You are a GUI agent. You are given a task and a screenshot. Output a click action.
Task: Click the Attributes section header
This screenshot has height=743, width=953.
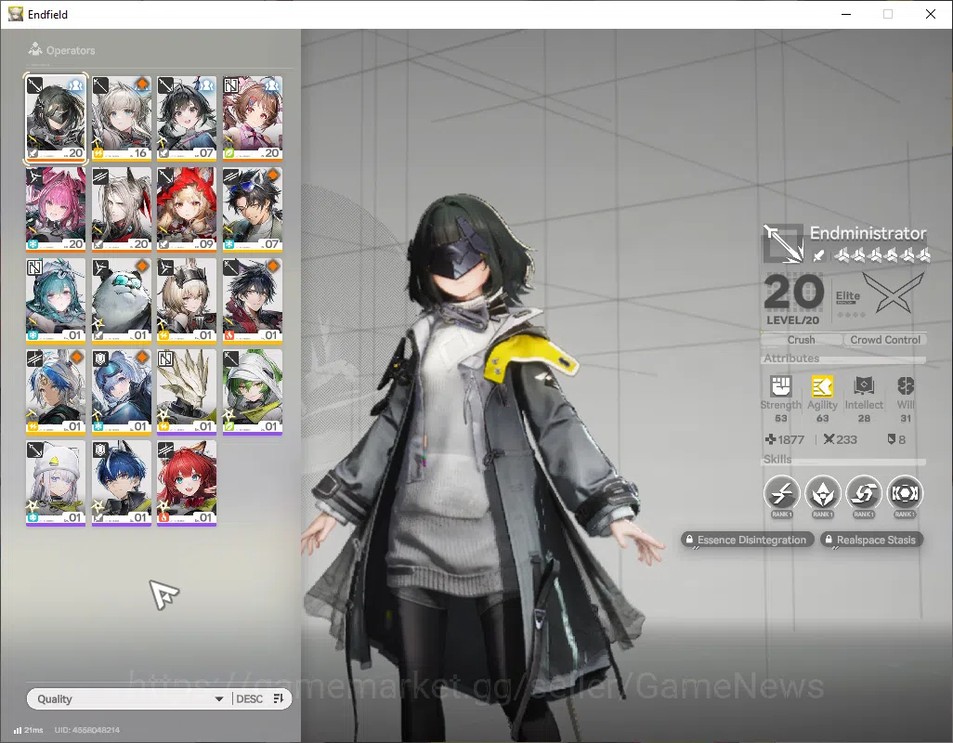coord(791,358)
